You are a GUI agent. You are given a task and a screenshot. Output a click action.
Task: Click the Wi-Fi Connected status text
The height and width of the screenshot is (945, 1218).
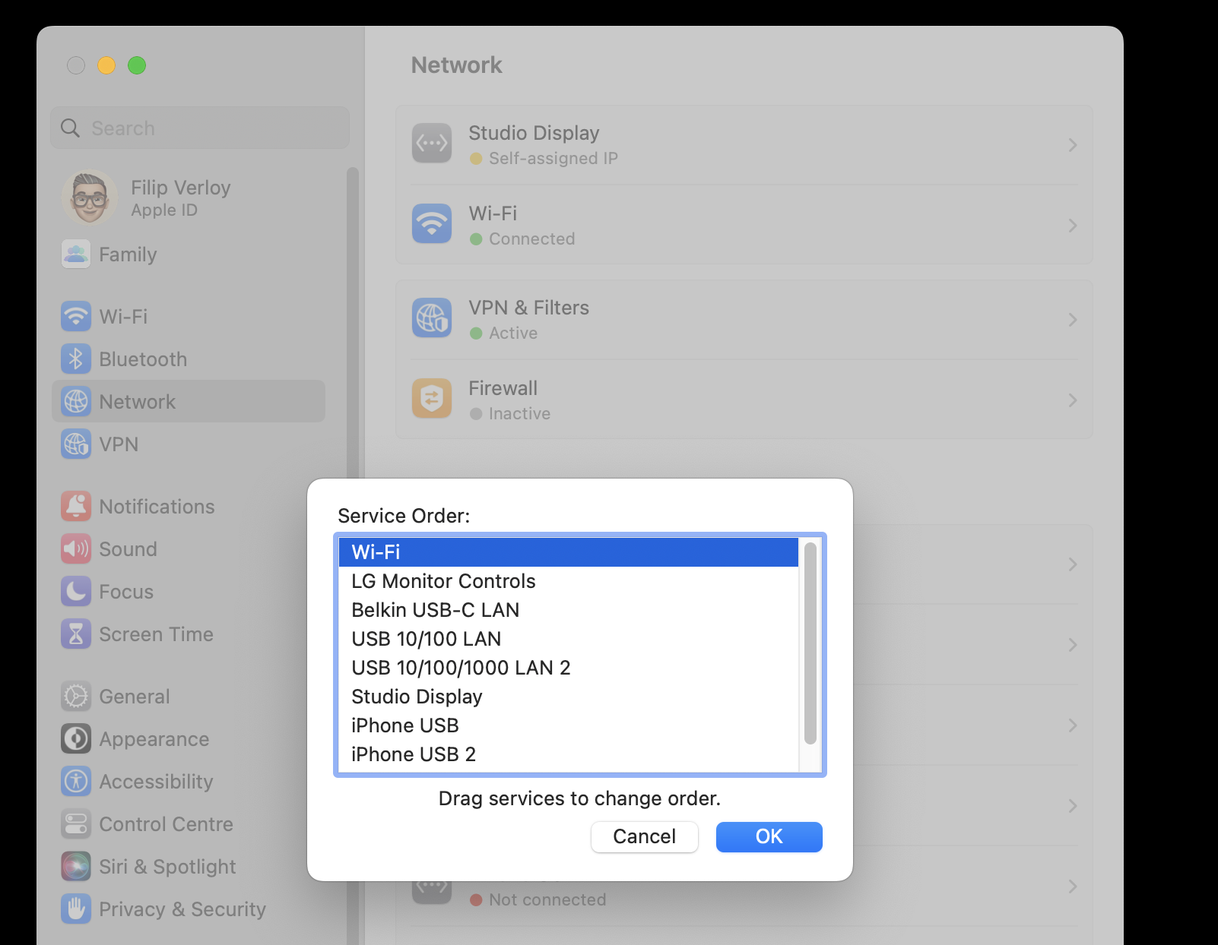(531, 239)
